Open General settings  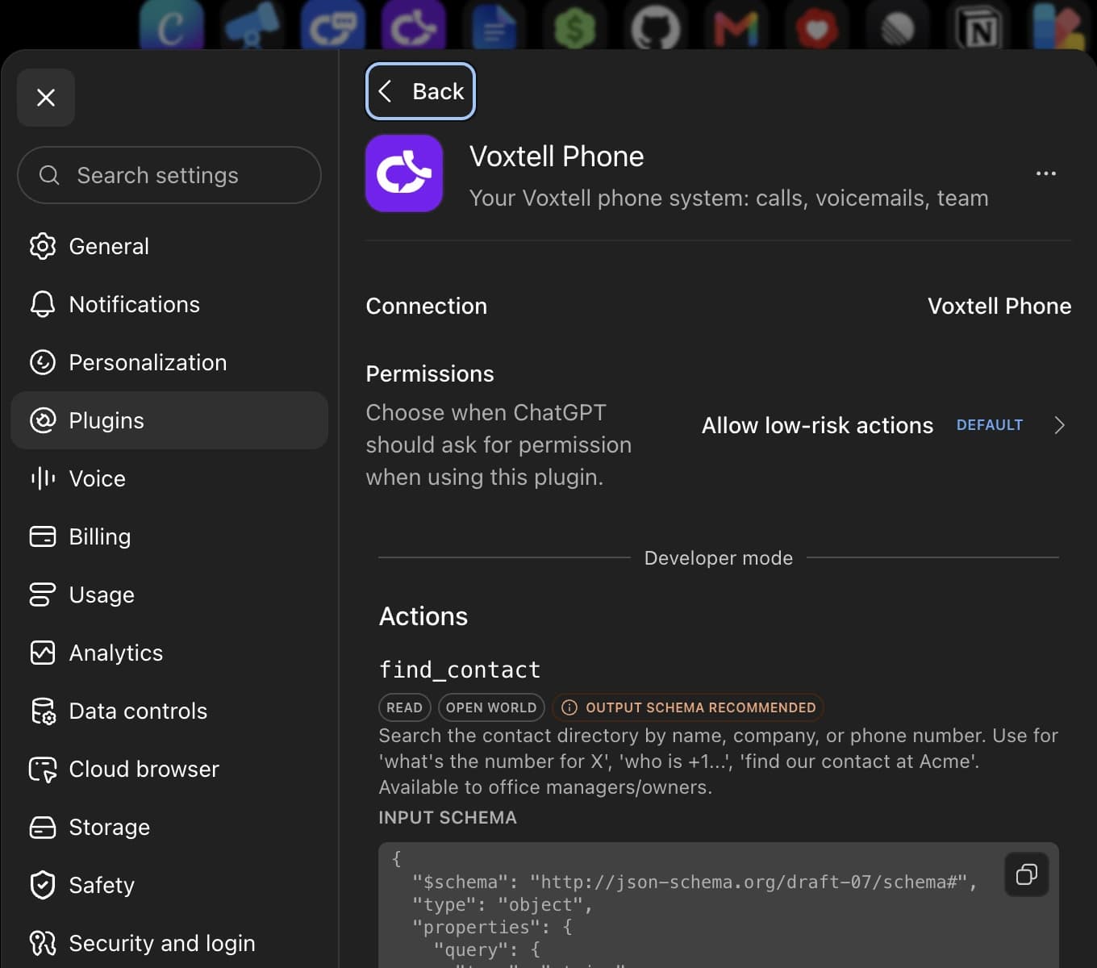pyautogui.click(x=169, y=246)
